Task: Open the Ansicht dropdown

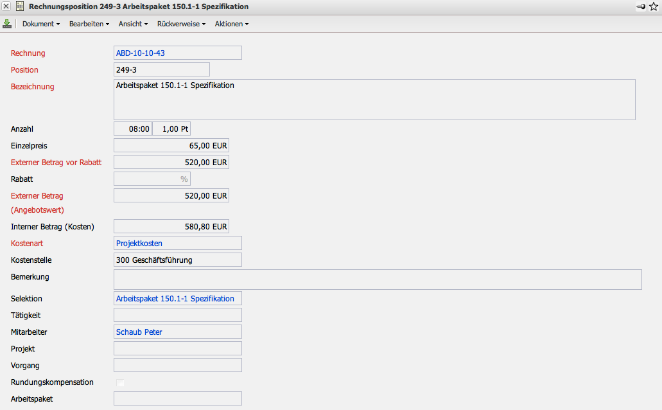Action: coord(133,24)
